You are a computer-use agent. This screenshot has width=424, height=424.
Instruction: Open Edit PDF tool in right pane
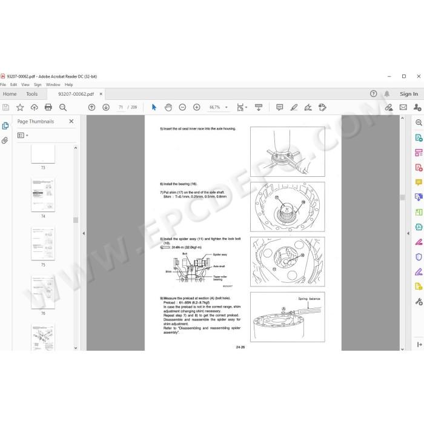419,153
